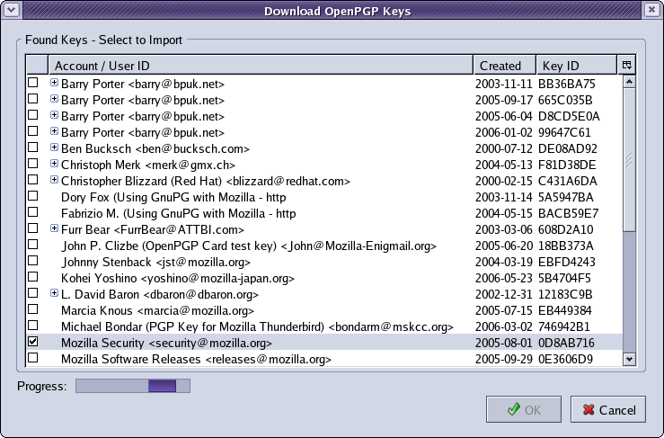Open the column picker icon

[x=627, y=65]
